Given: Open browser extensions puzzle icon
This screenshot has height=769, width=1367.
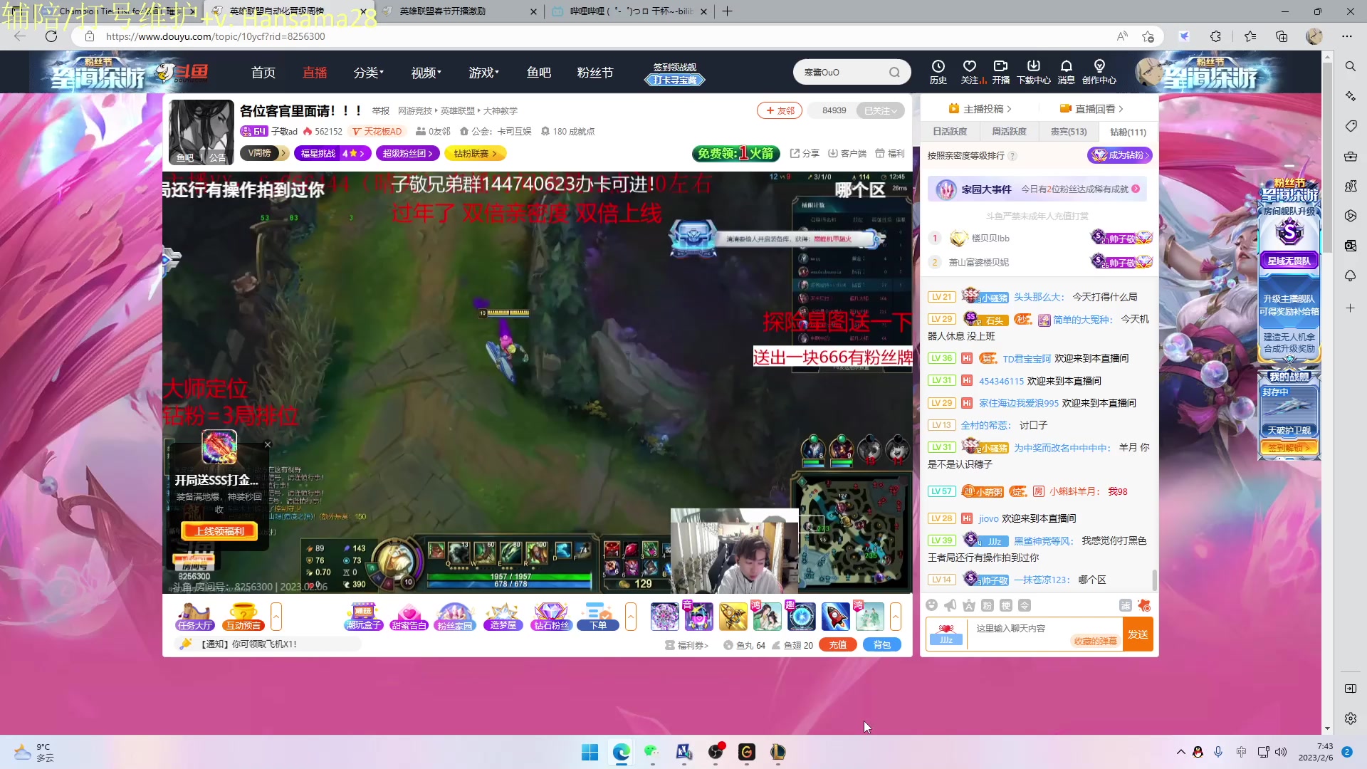Looking at the screenshot, I should pyautogui.click(x=1215, y=36).
